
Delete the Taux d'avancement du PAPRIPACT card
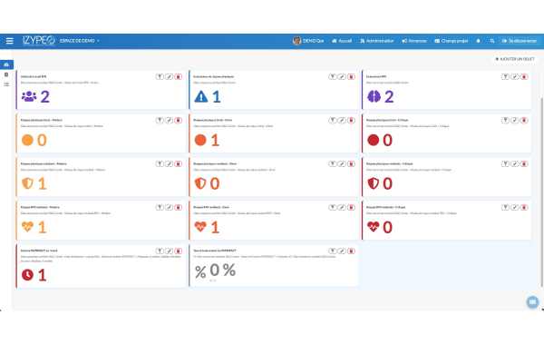pos(351,251)
